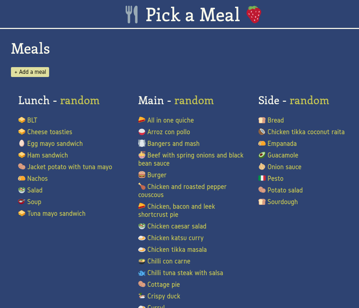The height and width of the screenshot is (308, 359).
Task: Open the Arroz con pollo recipe
Action: click(169, 132)
